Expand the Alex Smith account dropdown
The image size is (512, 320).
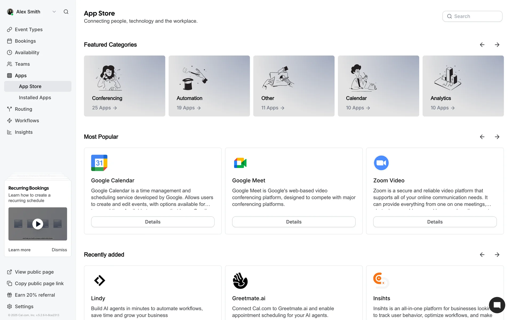click(x=54, y=12)
